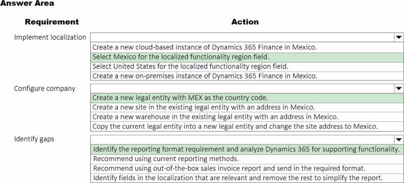Select 'Recommend using current reporting methods' option

pyautogui.click(x=166, y=159)
